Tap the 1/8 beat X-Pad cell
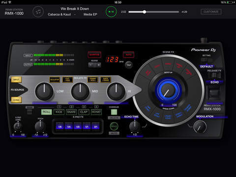 (60, 126)
